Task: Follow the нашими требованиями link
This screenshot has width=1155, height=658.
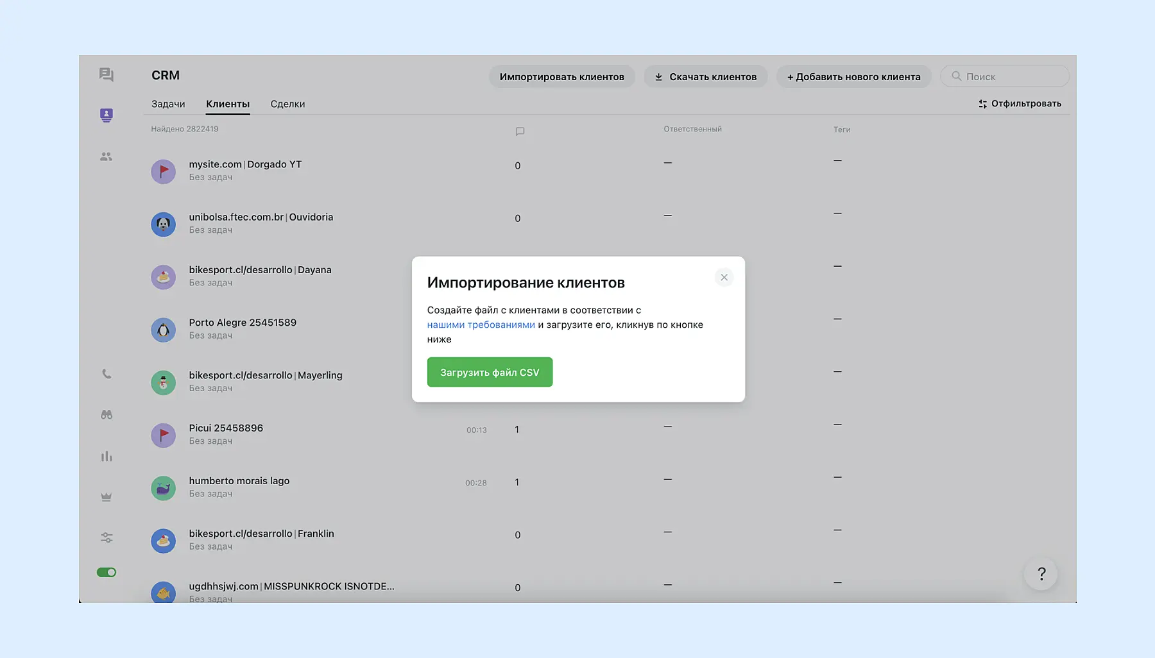Action: click(x=481, y=325)
